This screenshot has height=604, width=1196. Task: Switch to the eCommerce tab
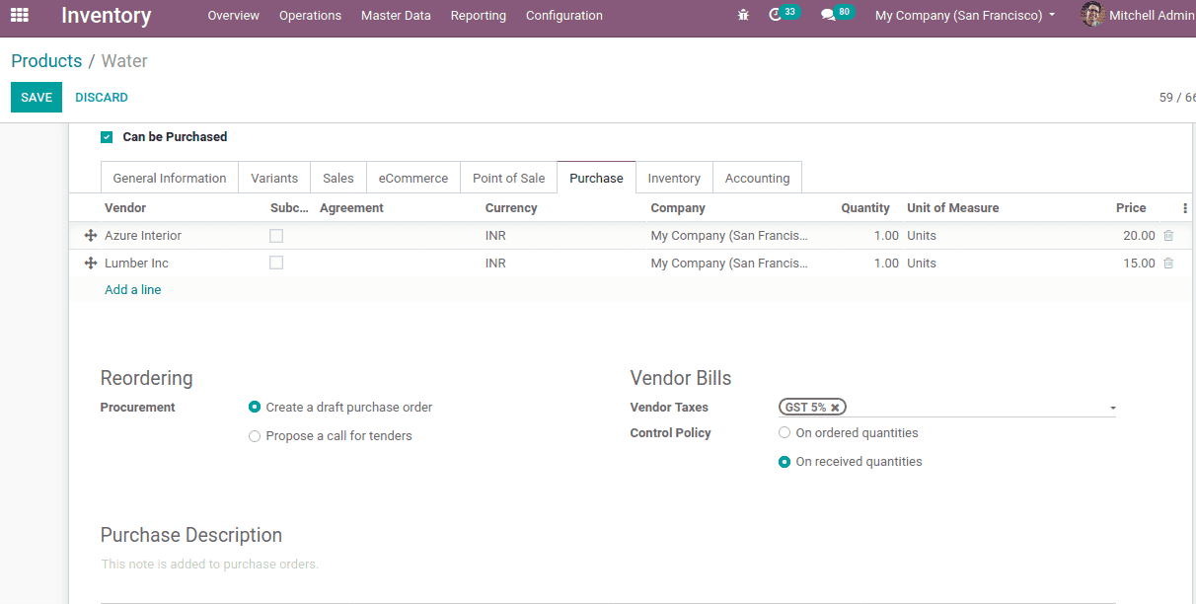(413, 178)
